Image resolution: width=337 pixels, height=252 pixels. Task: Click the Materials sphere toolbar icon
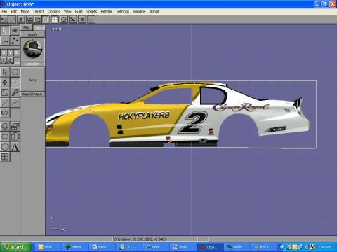tap(46, 20)
